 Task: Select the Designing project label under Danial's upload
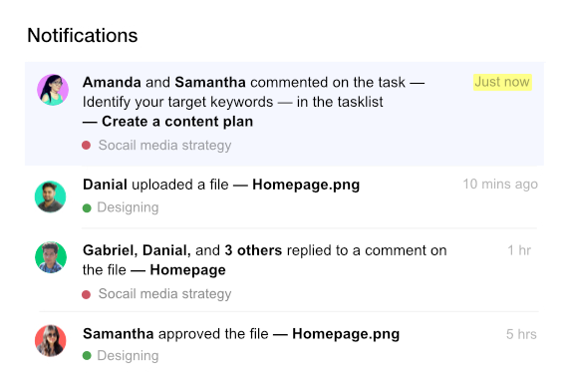coord(128,207)
